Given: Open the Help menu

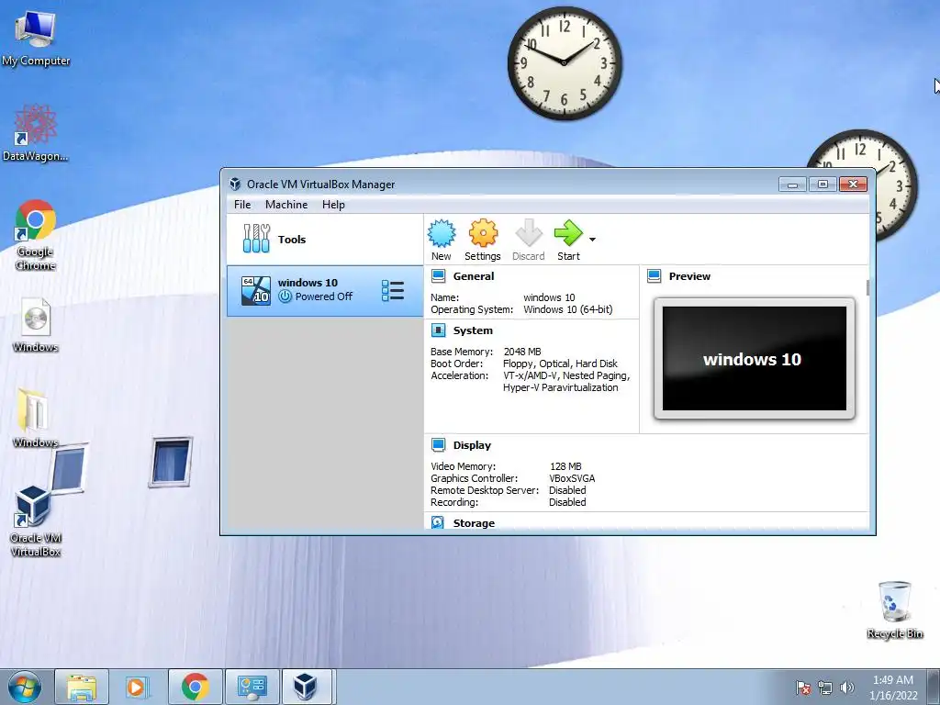Looking at the screenshot, I should pyautogui.click(x=333, y=205).
